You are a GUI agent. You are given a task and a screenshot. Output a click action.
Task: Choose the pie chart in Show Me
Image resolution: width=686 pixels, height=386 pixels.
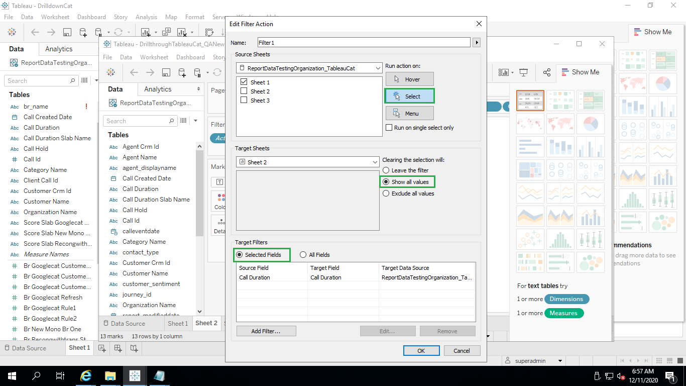[591, 124]
